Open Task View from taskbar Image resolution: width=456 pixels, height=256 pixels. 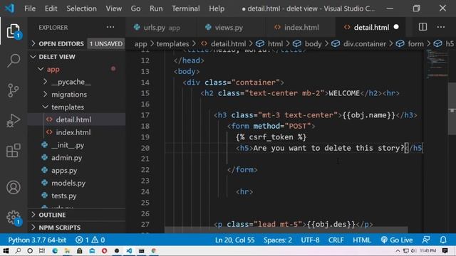click(x=42, y=251)
